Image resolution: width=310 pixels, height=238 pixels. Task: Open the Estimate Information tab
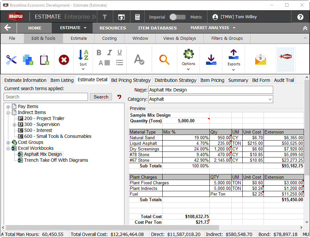point(25,80)
